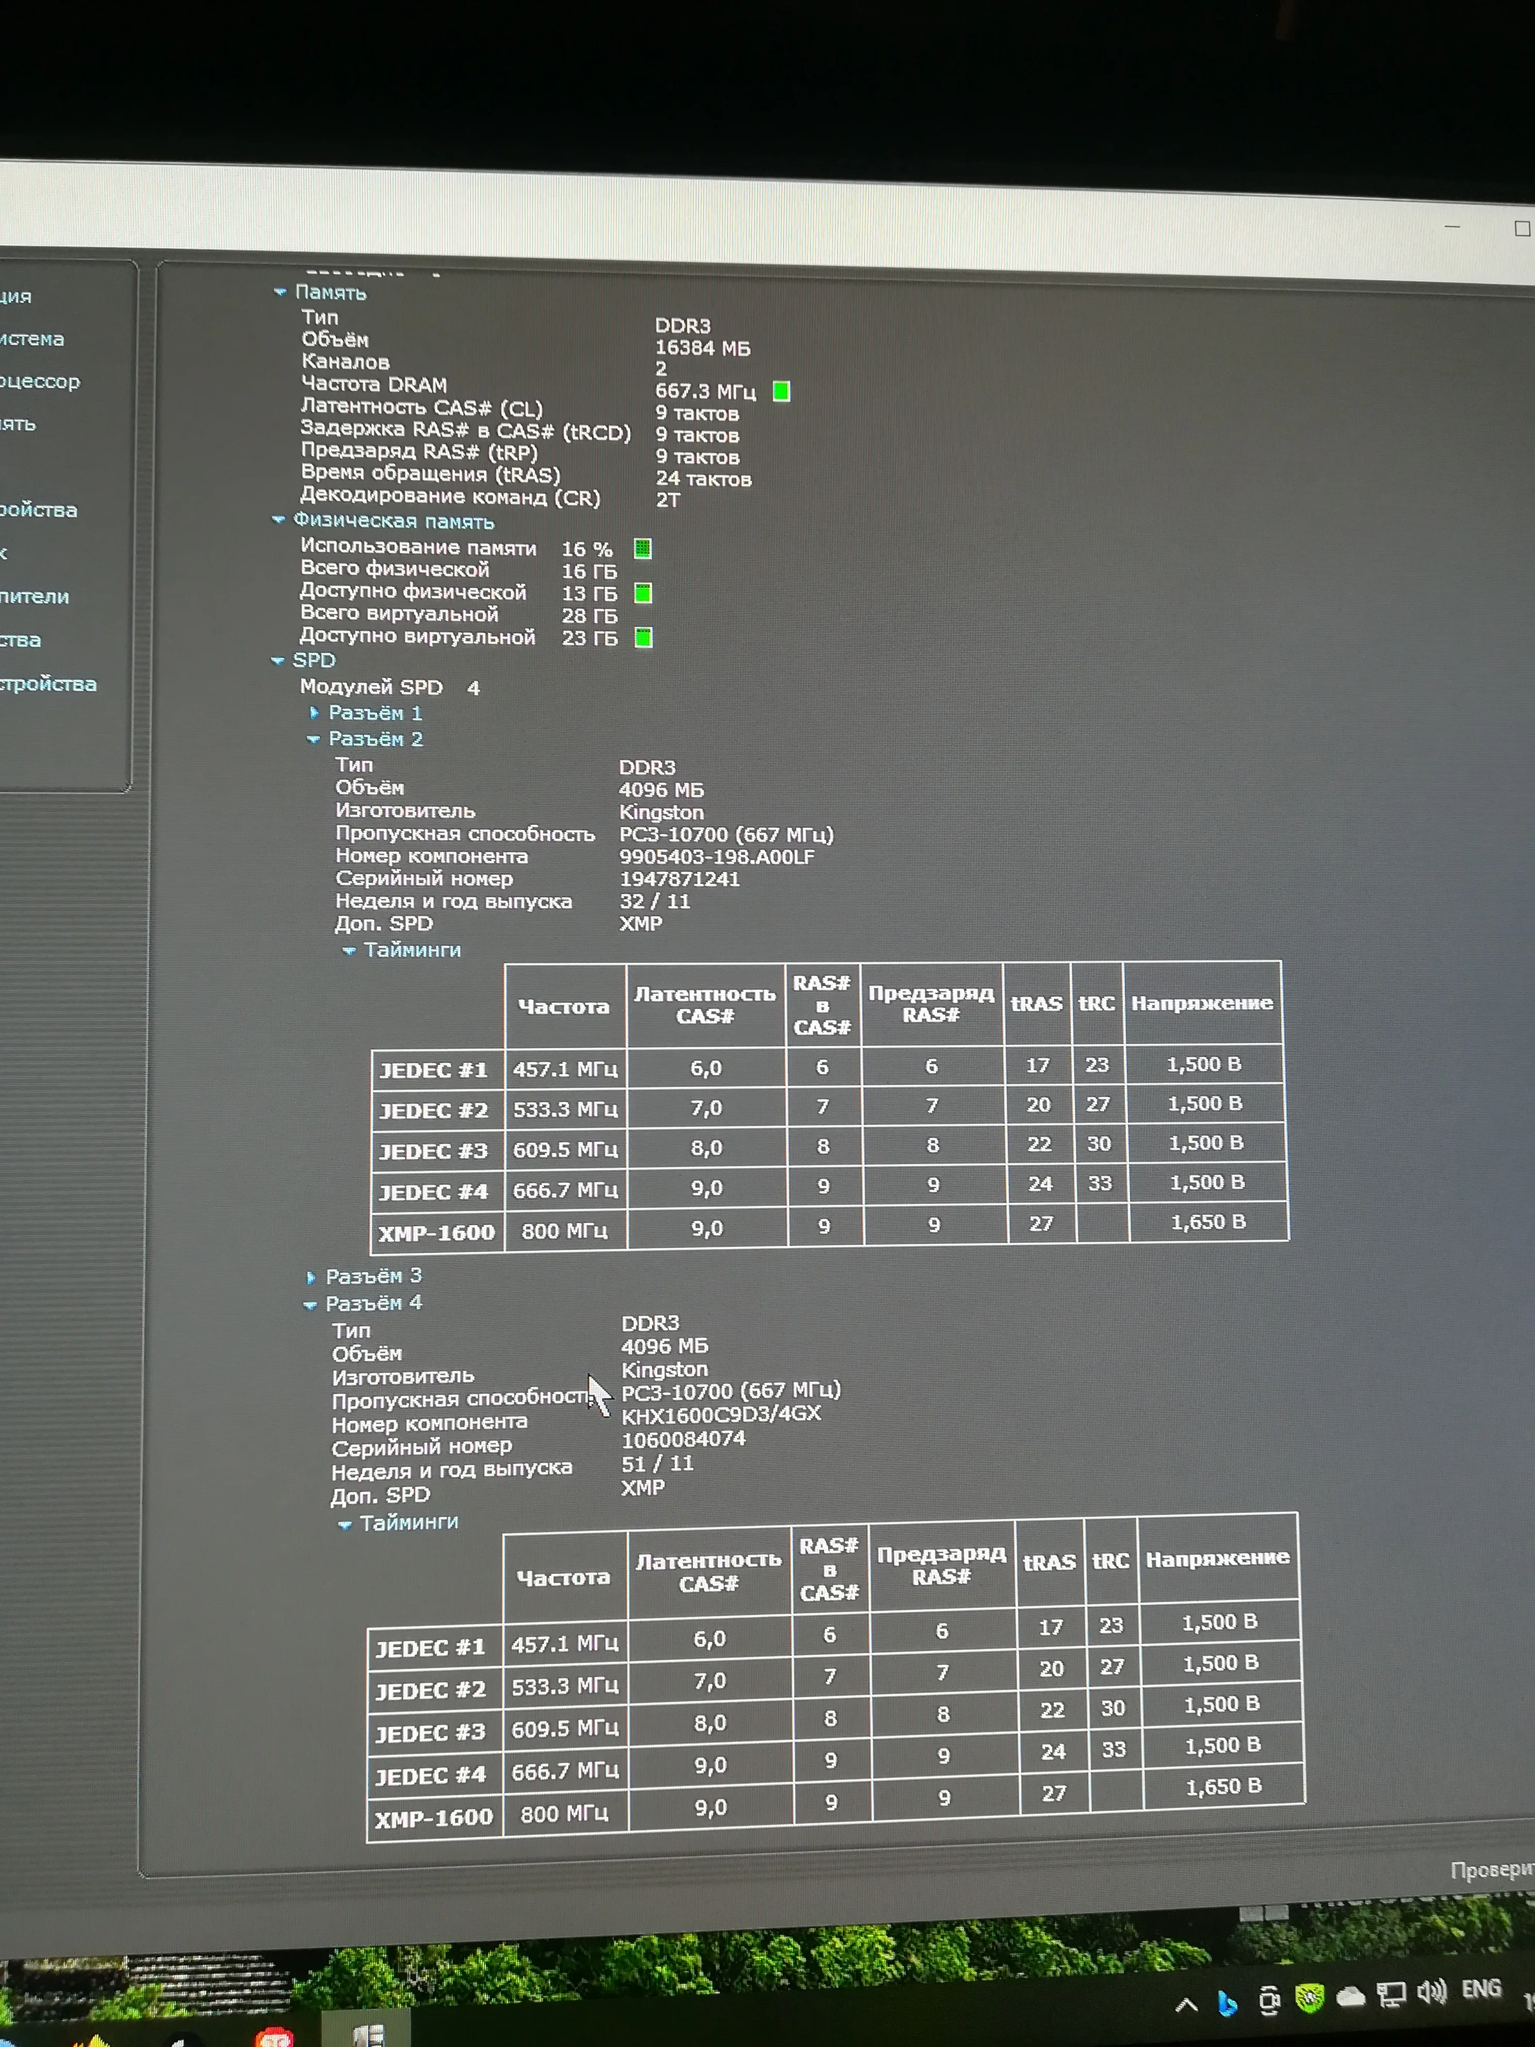
Task: Click the Bing icon in system tray
Action: (x=1228, y=2004)
